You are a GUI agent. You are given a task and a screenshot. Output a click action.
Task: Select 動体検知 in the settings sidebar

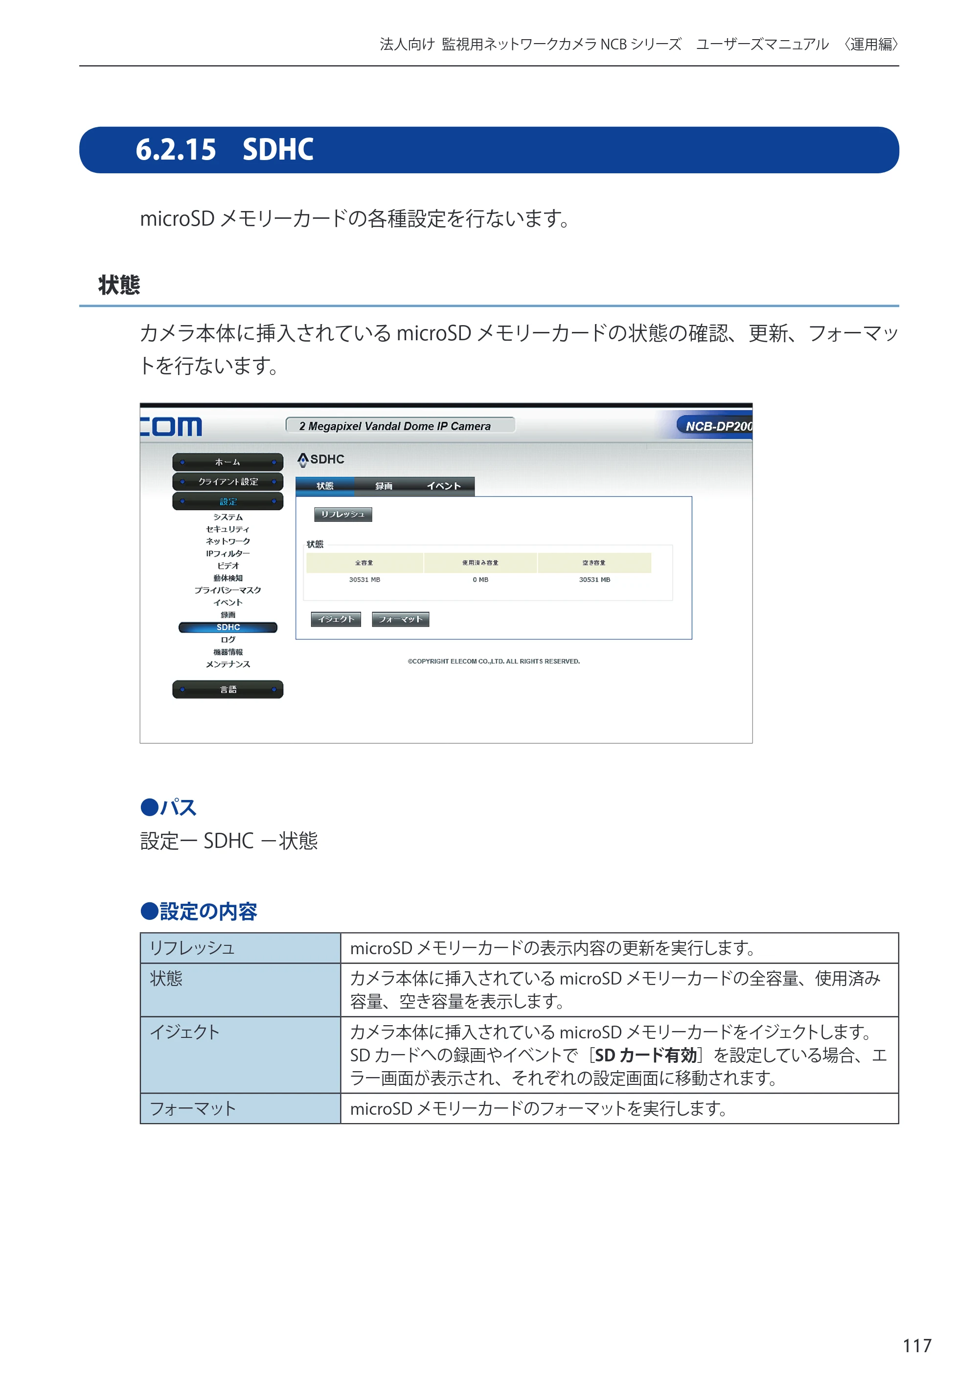click(x=228, y=578)
